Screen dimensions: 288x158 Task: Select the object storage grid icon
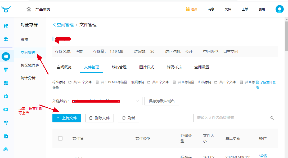tap(6, 56)
